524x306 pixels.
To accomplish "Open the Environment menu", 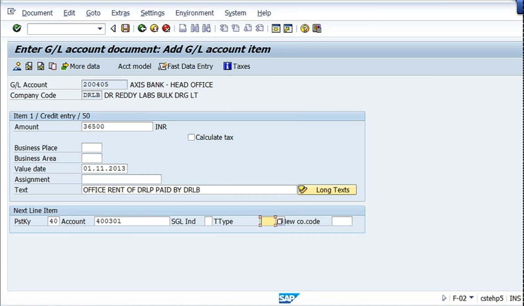I will click(194, 13).
